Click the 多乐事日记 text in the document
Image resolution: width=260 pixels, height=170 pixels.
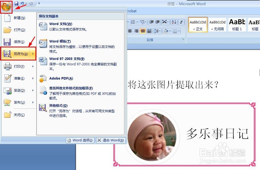[217, 134]
